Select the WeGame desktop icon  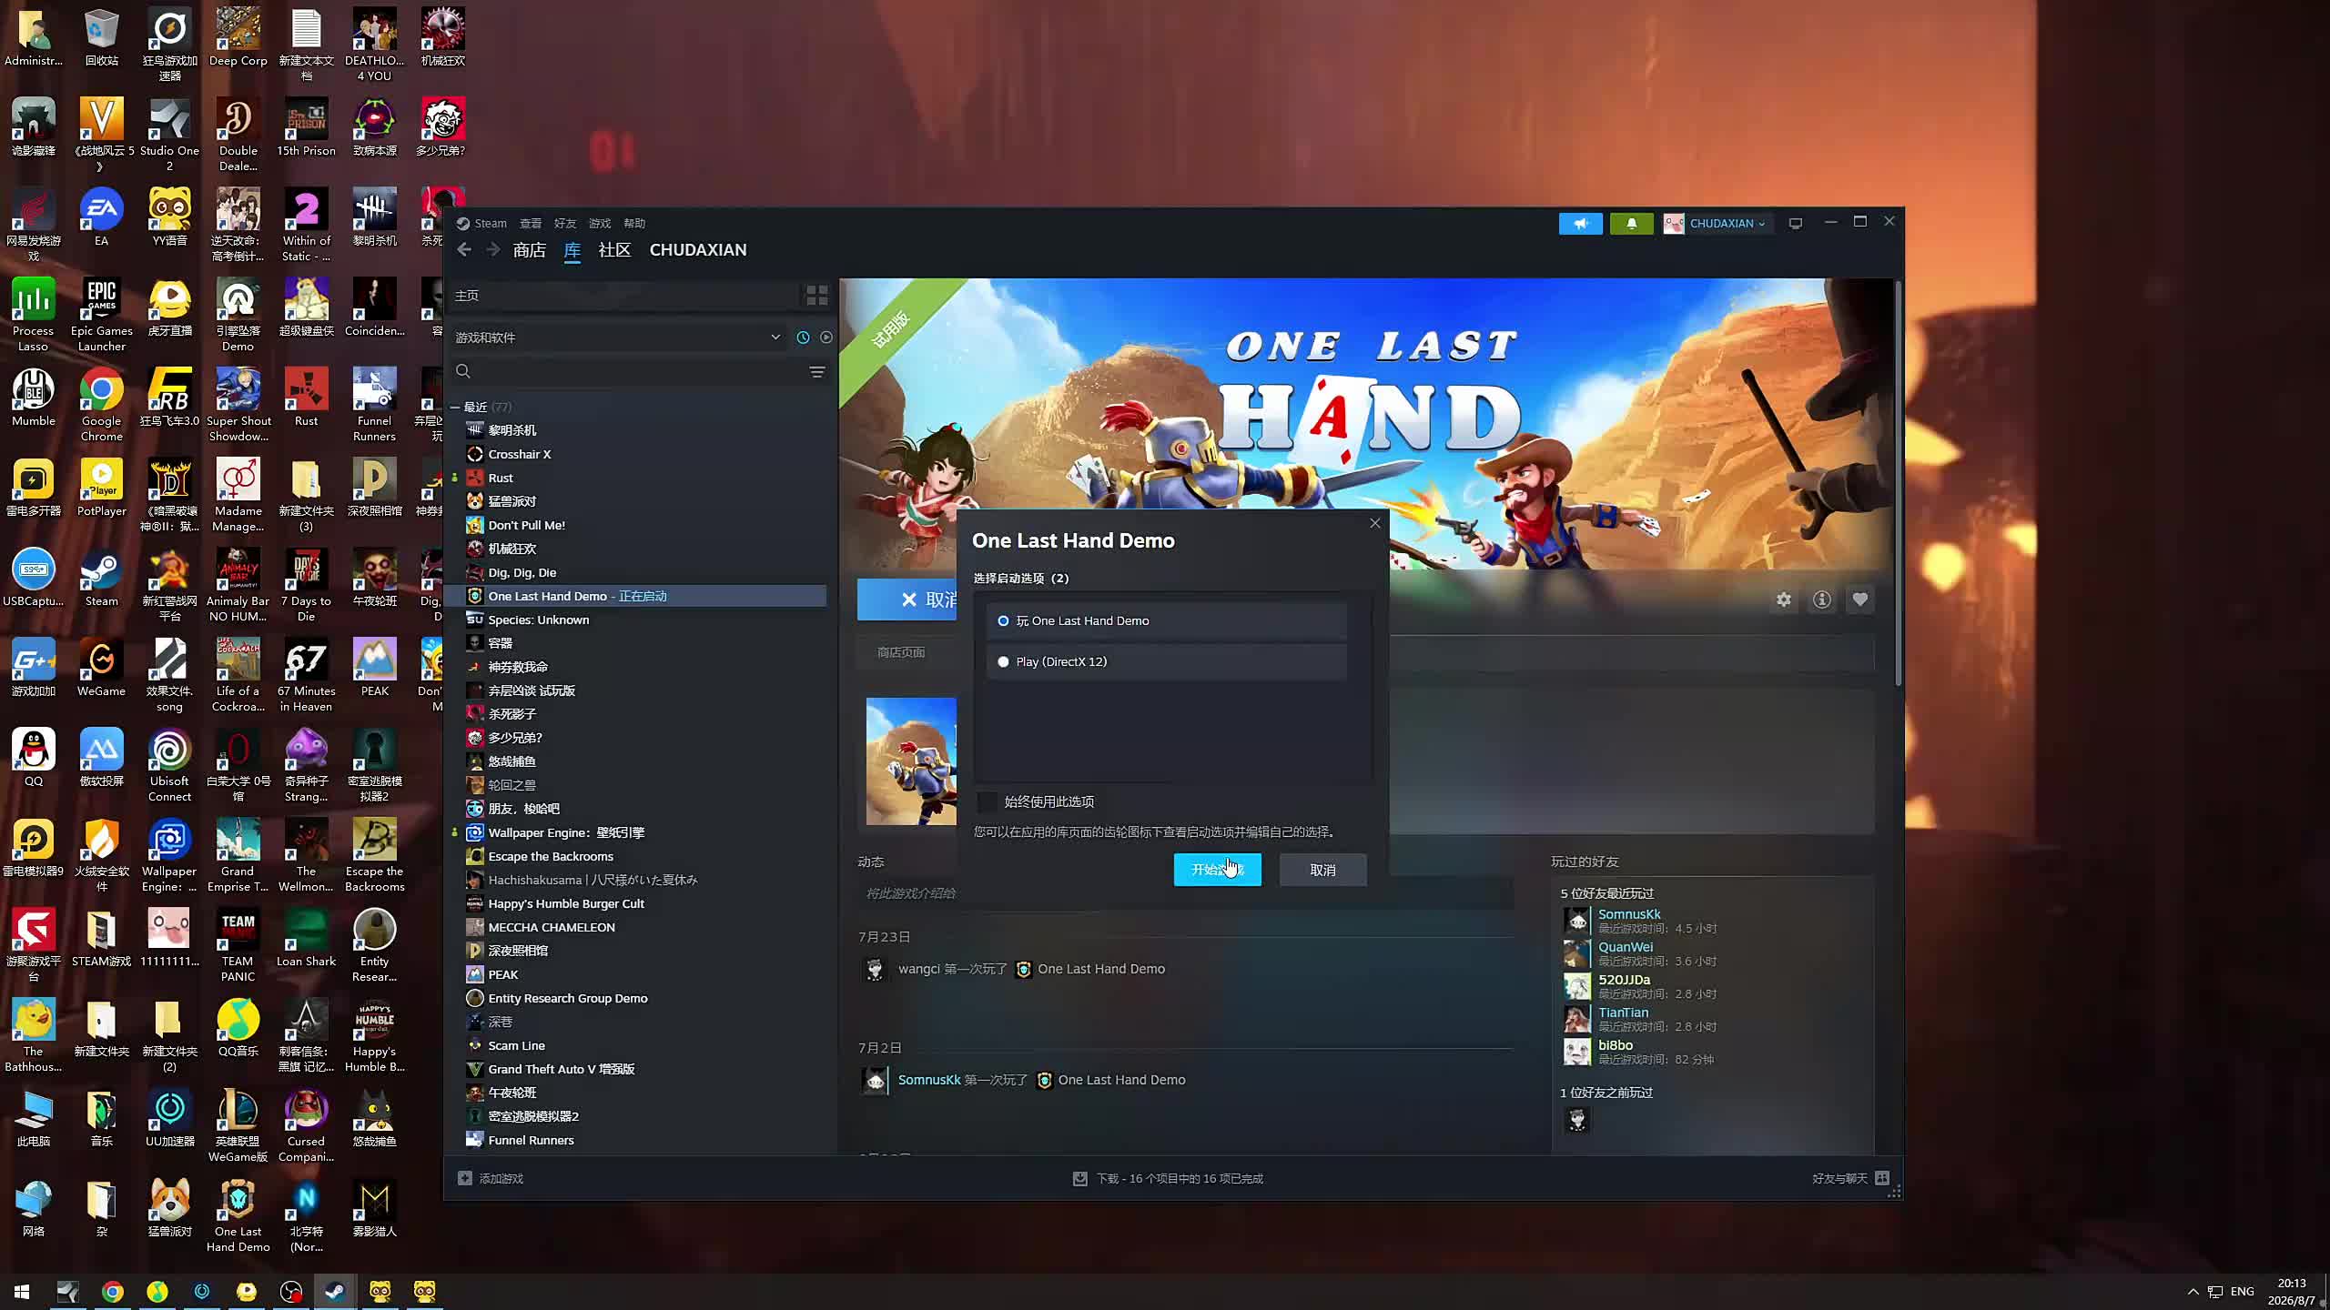tap(101, 668)
